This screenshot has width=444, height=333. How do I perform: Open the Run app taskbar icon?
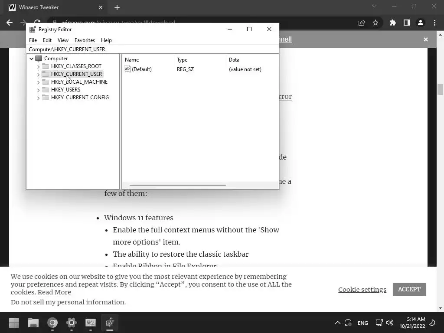click(91, 323)
